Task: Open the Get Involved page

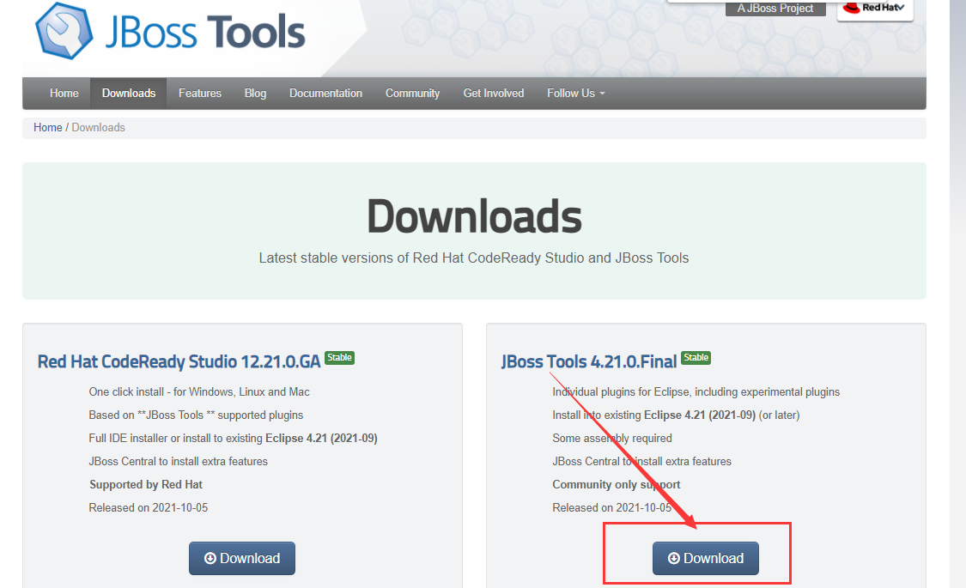Action: pos(494,93)
